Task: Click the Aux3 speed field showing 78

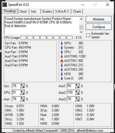Action: tap(71, 99)
